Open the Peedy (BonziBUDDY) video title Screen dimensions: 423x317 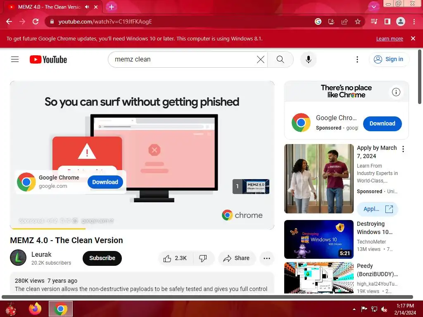point(378,270)
